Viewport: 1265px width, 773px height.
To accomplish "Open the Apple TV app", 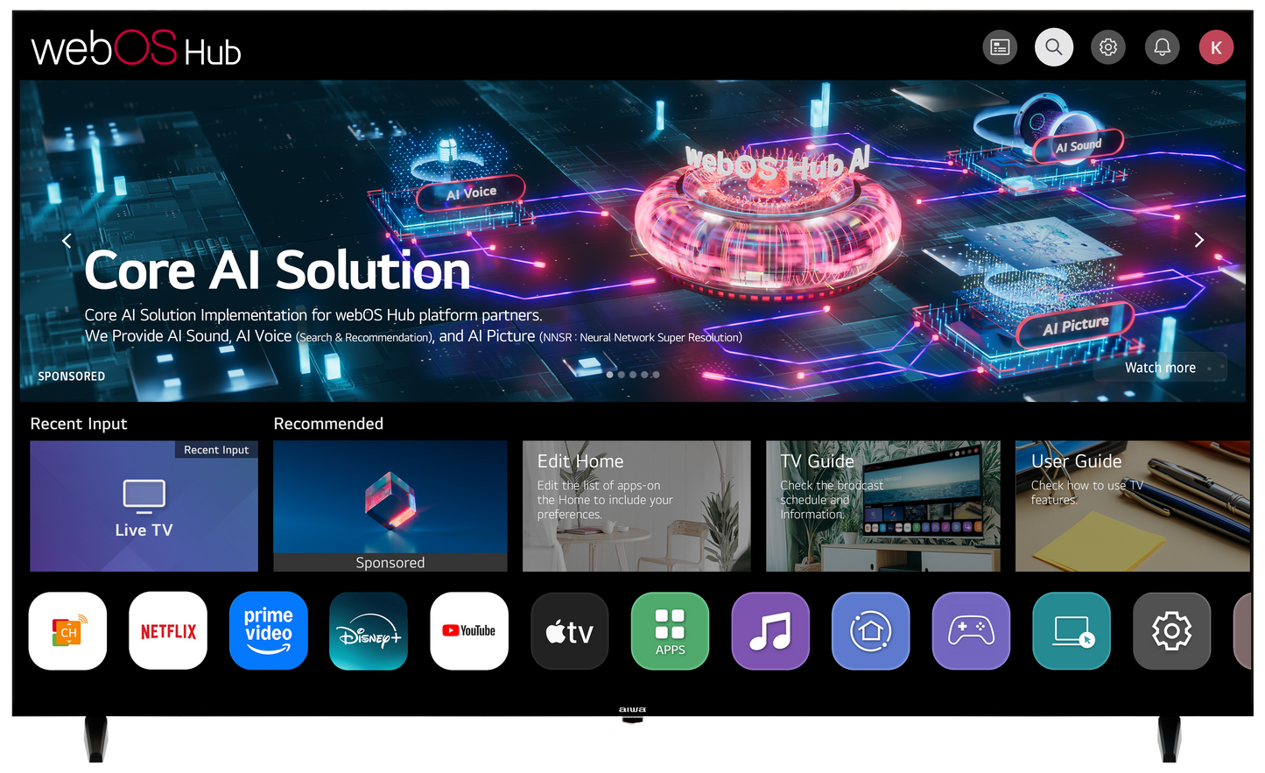I will 569,630.
